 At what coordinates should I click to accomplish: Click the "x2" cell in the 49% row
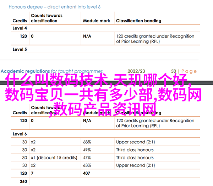tap(33, 150)
